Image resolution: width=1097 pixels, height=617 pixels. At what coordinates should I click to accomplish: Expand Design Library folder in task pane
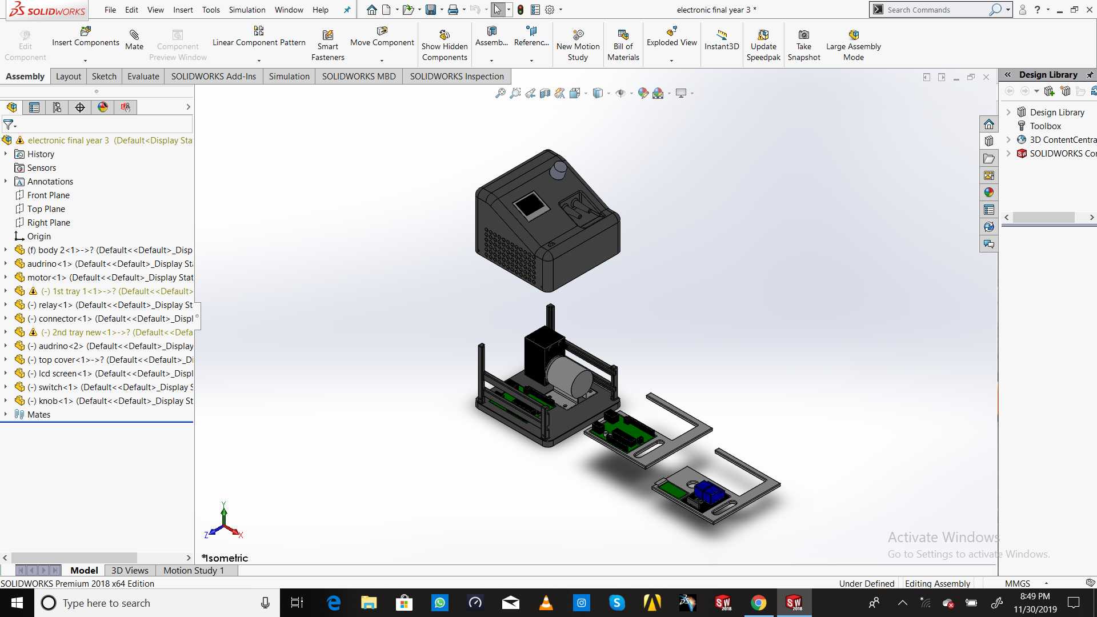[1008, 112]
